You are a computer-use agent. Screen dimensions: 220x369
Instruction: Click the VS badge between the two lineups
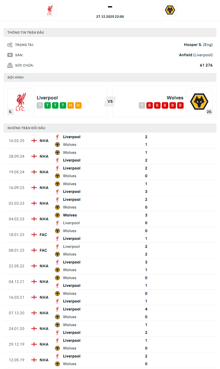(110, 102)
